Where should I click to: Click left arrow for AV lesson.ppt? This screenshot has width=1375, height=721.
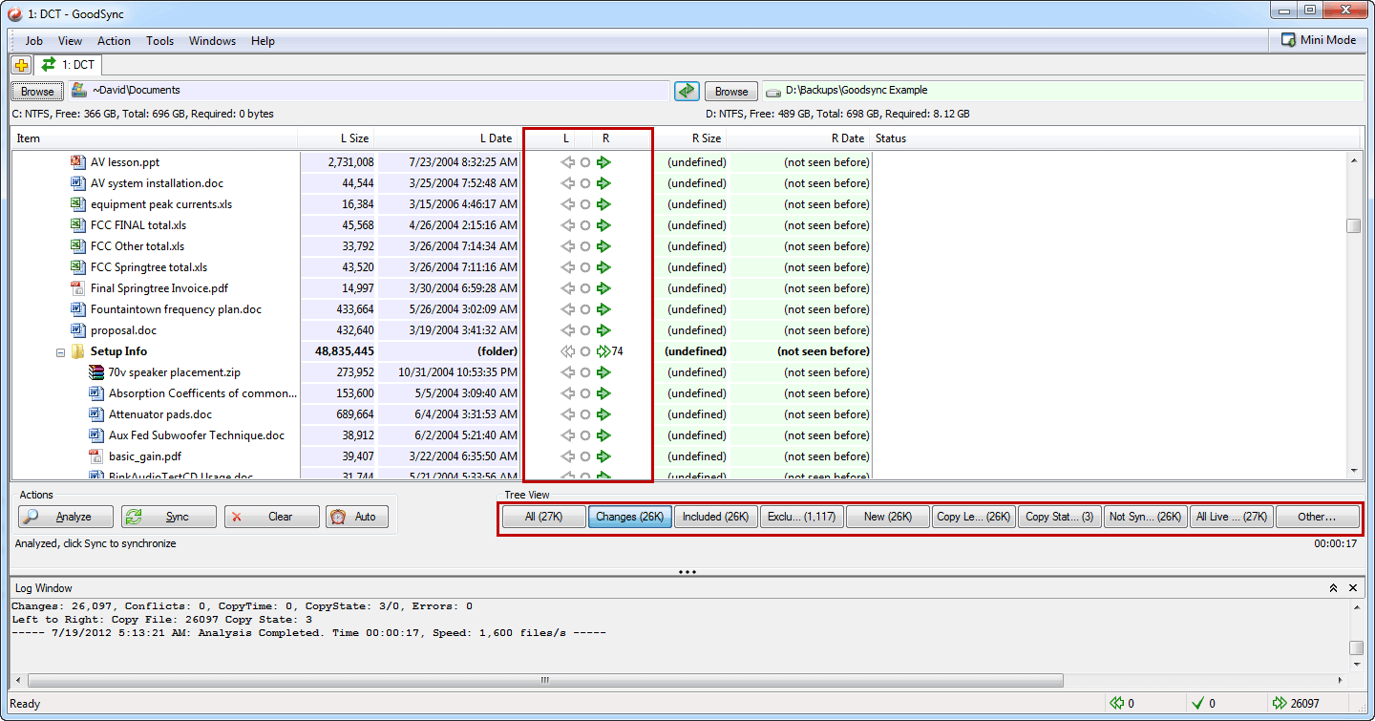567,162
